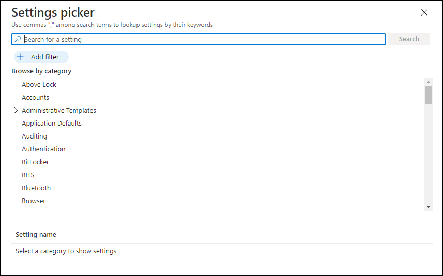
Task: Select the Auditing category
Action: [34, 136]
